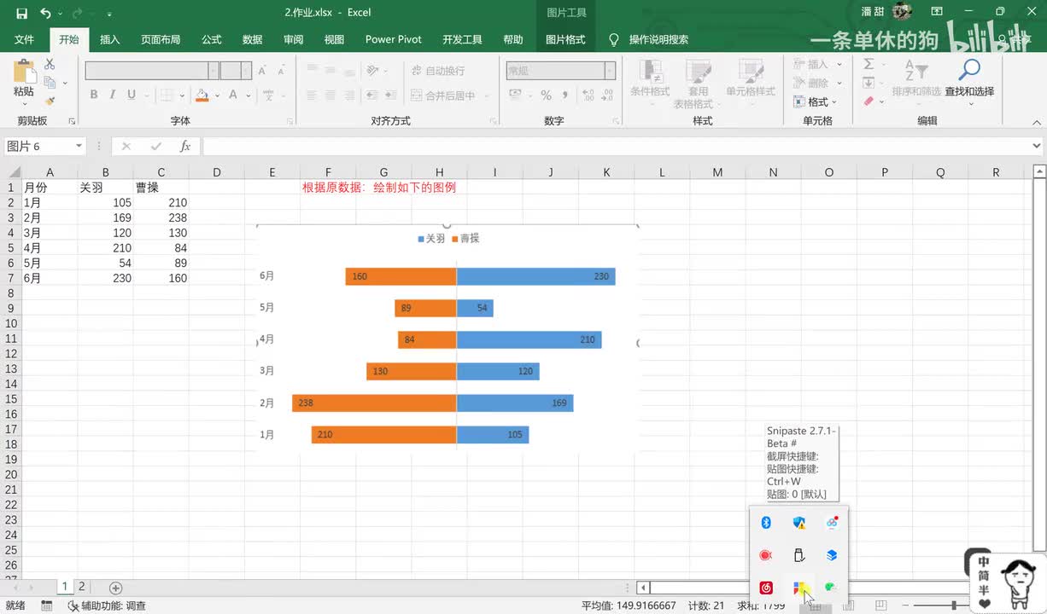The height and width of the screenshot is (614, 1047).
Task: Click cell containing 关羽 header
Action: pyautogui.click(x=105, y=188)
